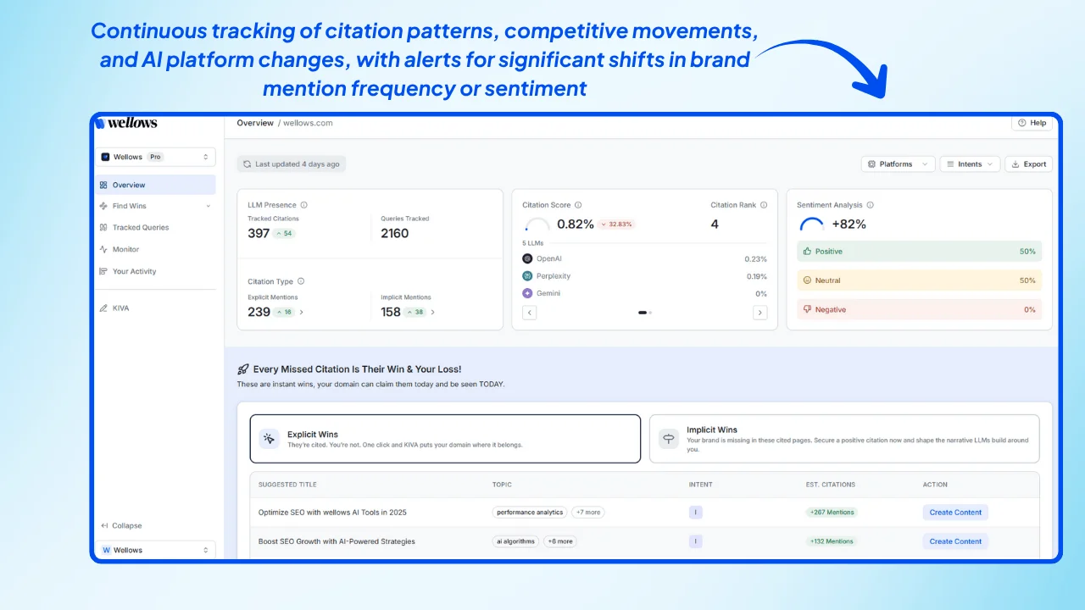Click the Monitor pulse icon
This screenshot has width=1085, height=610.
point(103,249)
